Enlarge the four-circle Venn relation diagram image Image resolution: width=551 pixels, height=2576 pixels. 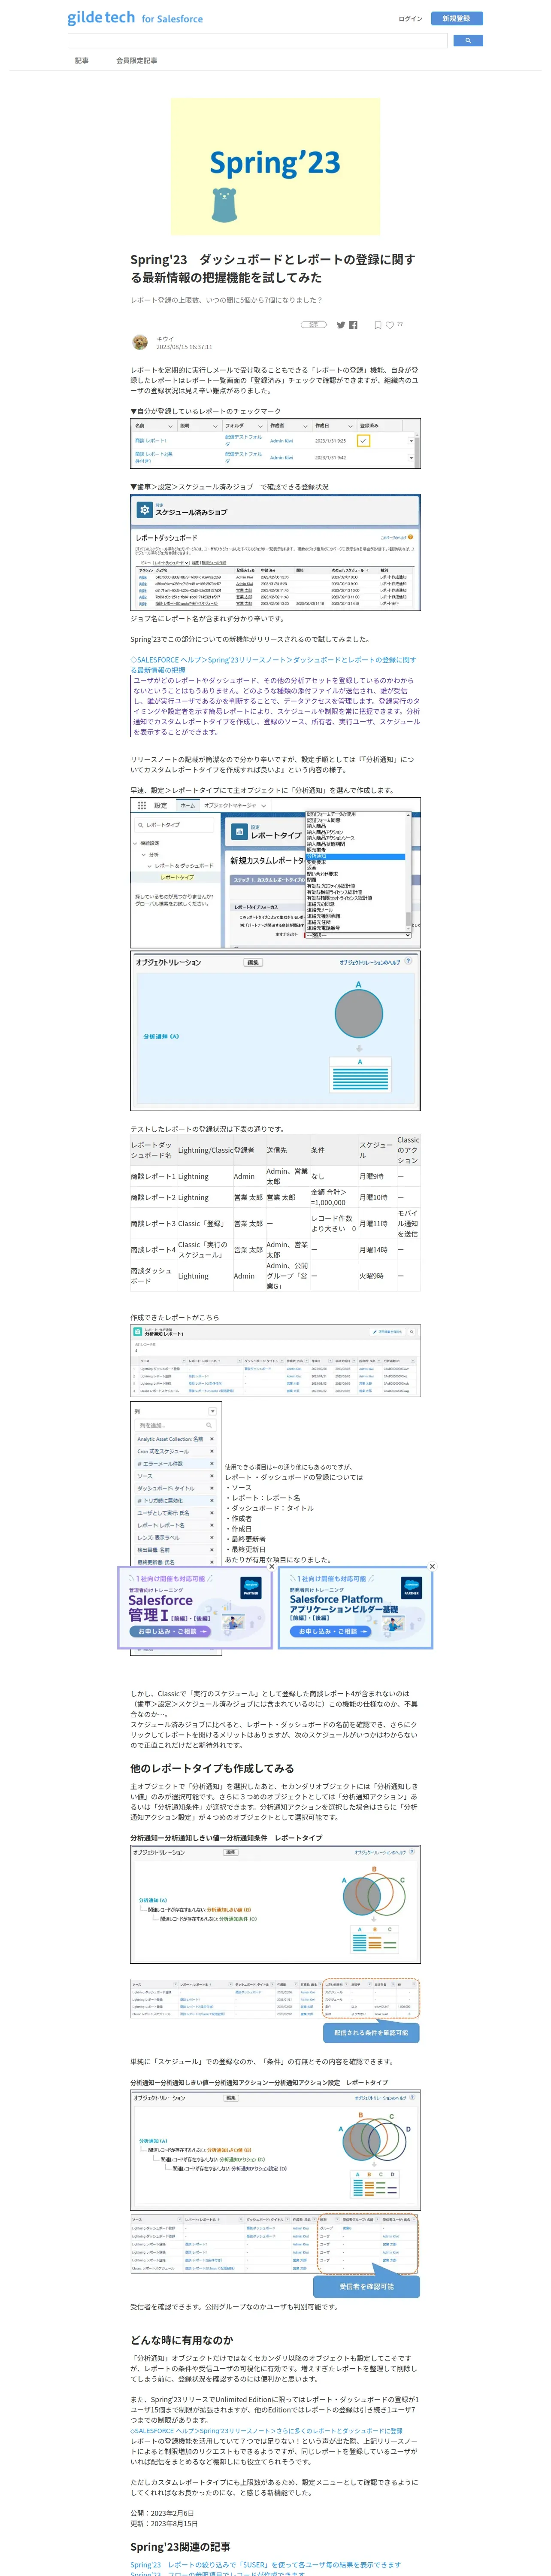point(275,2150)
